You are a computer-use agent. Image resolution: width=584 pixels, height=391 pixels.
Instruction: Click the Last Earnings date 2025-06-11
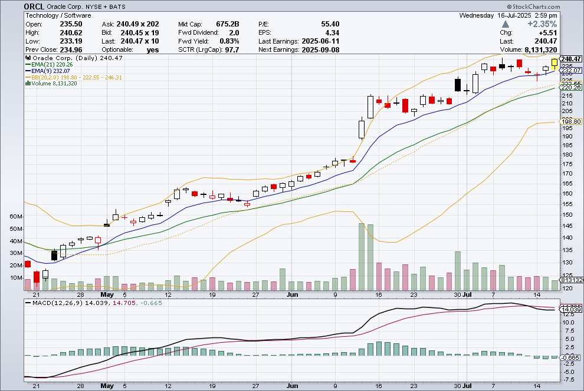pyautogui.click(x=321, y=41)
